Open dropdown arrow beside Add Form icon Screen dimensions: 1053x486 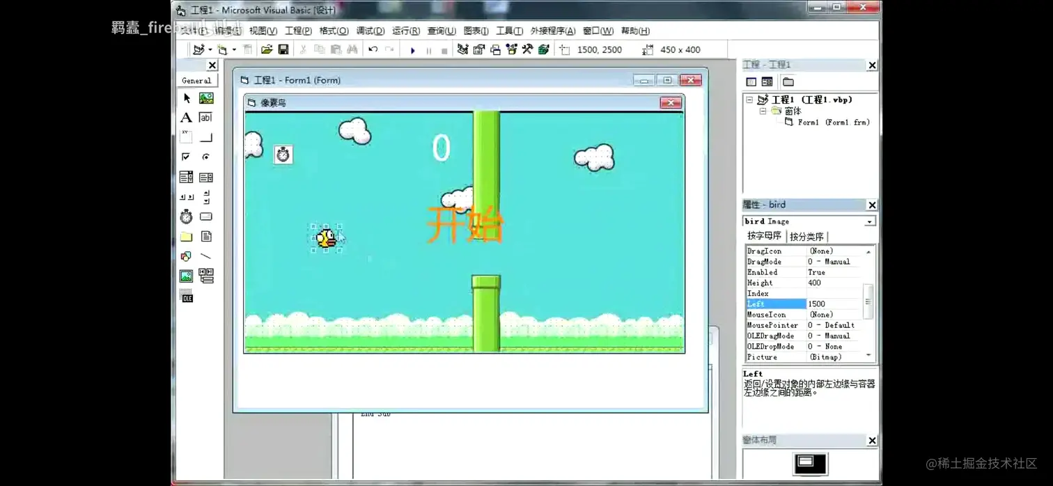(x=234, y=50)
